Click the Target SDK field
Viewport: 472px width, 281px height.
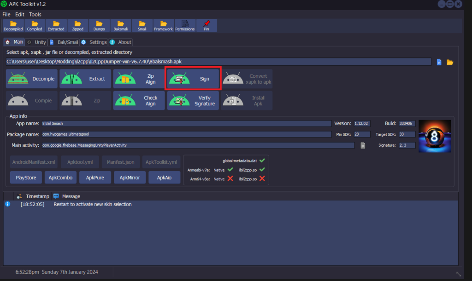[x=407, y=134]
